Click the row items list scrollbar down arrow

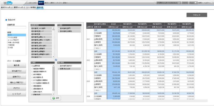pyautogui.click(x=53, y=94)
